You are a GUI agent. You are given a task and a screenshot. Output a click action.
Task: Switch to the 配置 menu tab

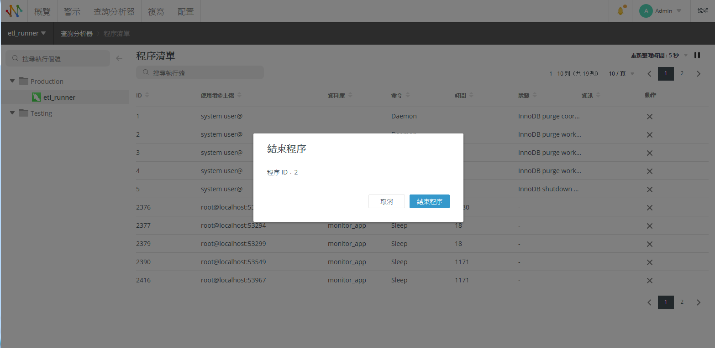185,11
